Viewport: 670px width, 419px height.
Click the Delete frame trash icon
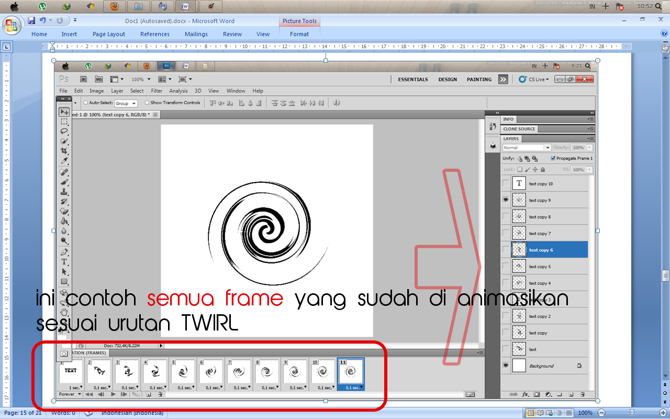[159, 393]
